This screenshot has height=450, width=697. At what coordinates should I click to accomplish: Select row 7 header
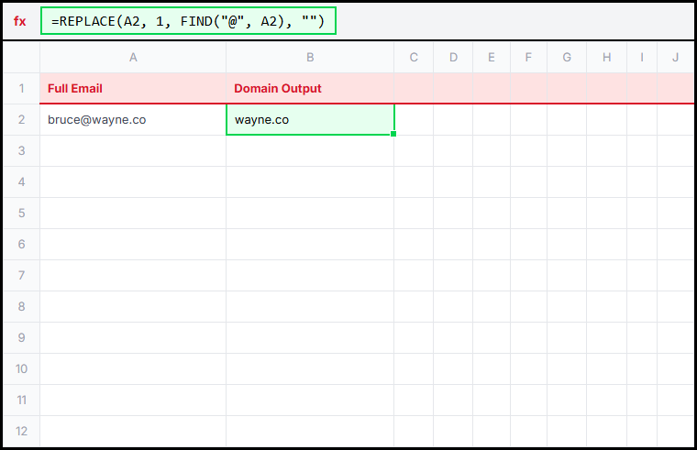pos(21,275)
